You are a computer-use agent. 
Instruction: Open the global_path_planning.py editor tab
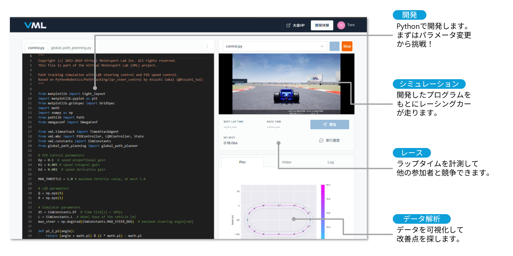tap(71, 48)
